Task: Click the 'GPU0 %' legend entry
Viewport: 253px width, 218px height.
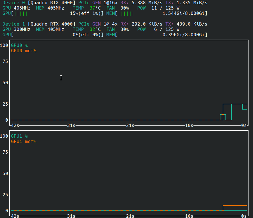Action: pyautogui.click(x=19, y=46)
